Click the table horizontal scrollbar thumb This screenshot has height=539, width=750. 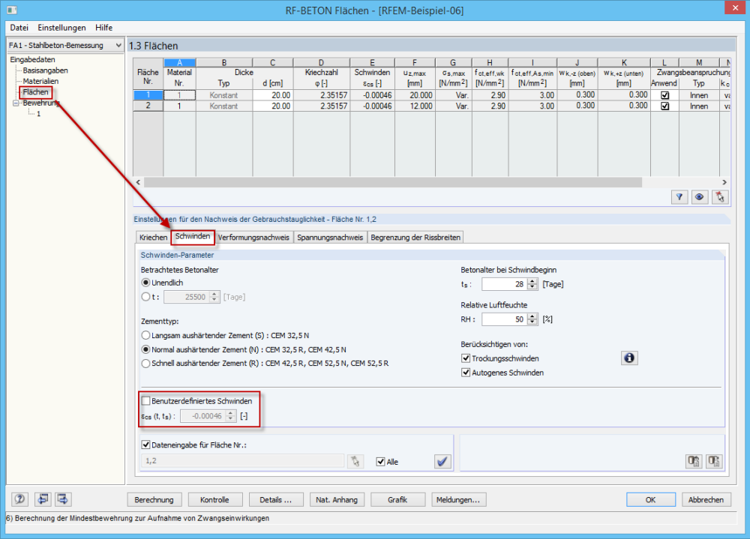[393, 182]
